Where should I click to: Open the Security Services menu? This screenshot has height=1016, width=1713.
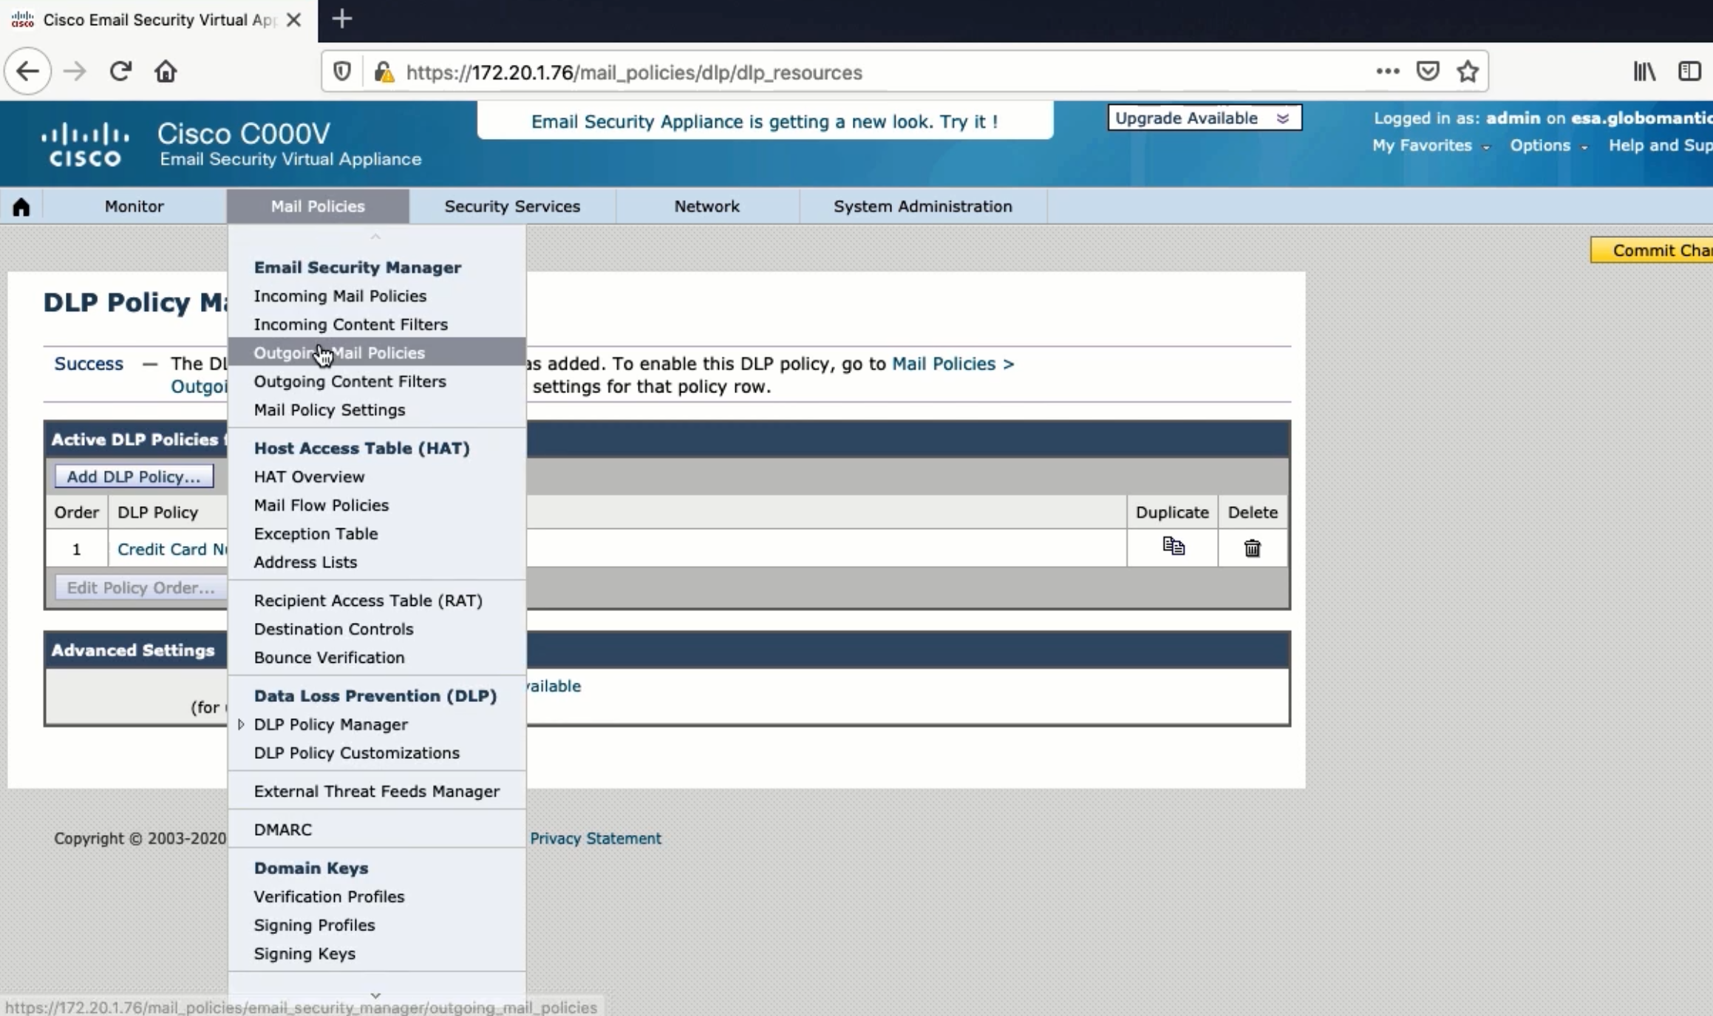512,206
